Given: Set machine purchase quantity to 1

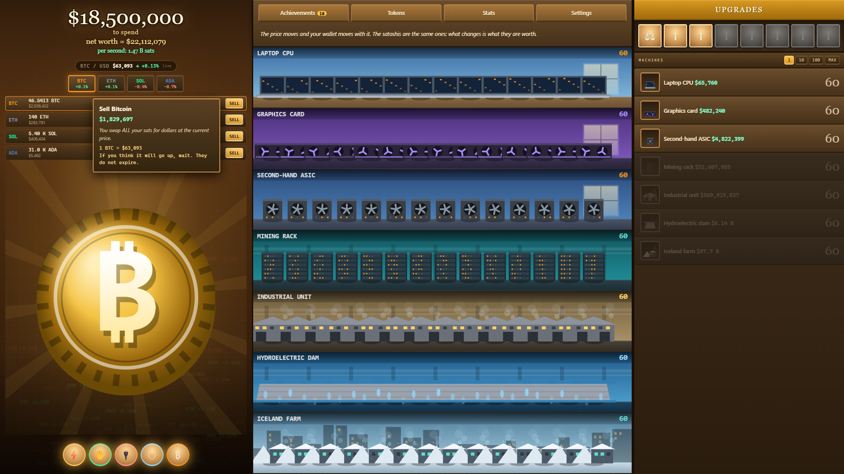Looking at the screenshot, I should tap(789, 60).
